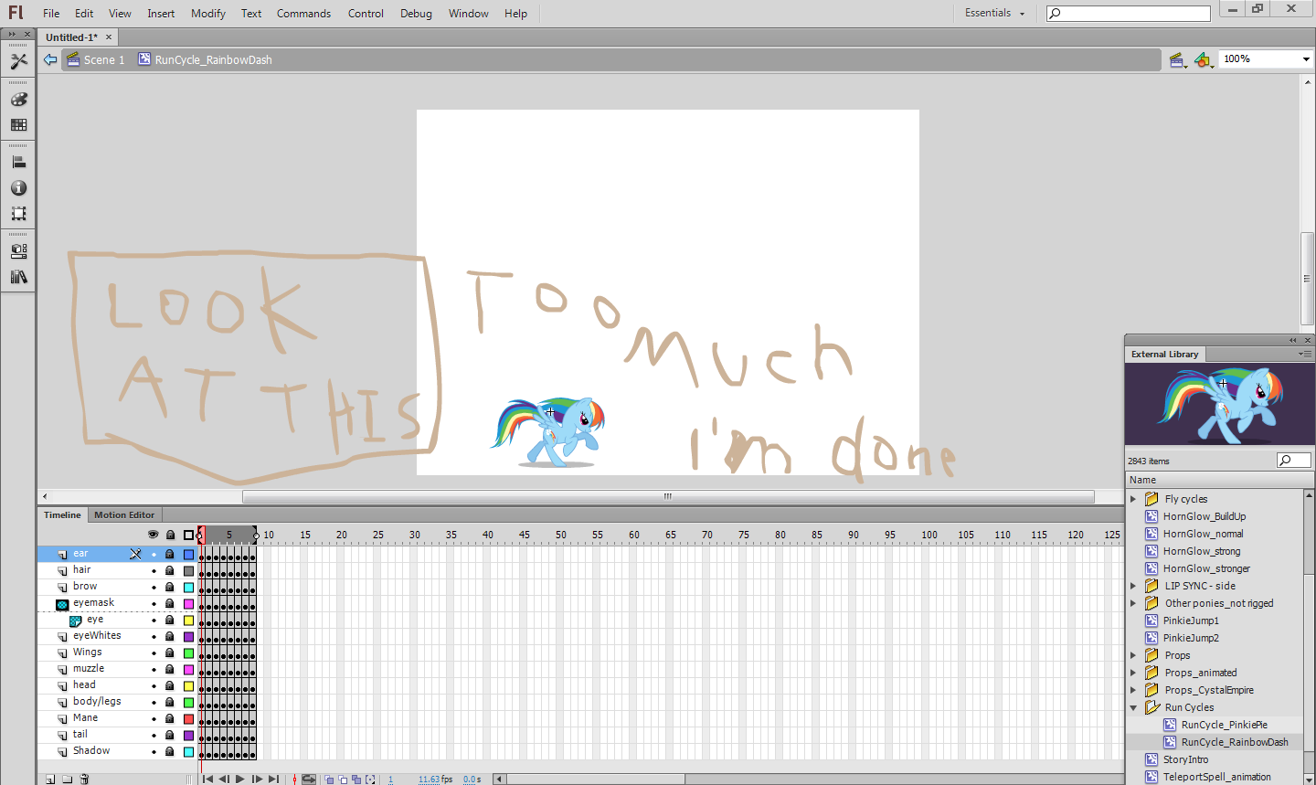Image resolution: width=1316 pixels, height=785 pixels.
Task: Open the Transform panel icon
Action: pyautogui.click(x=18, y=214)
